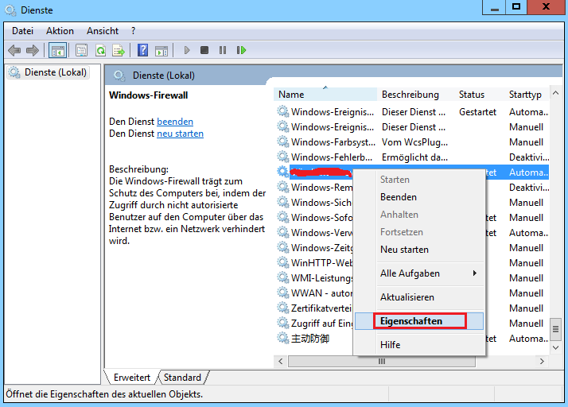Image resolution: width=568 pixels, height=407 pixels.
Task: Click the Start service play icon
Action: tap(187, 50)
